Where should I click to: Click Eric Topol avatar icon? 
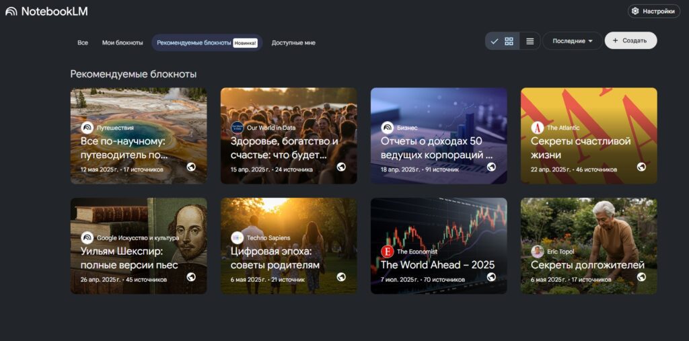(x=537, y=252)
